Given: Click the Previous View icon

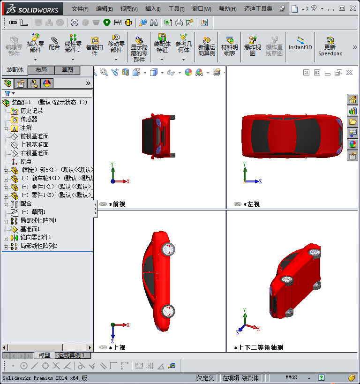Looking at the screenshot, I should click(115, 72).
